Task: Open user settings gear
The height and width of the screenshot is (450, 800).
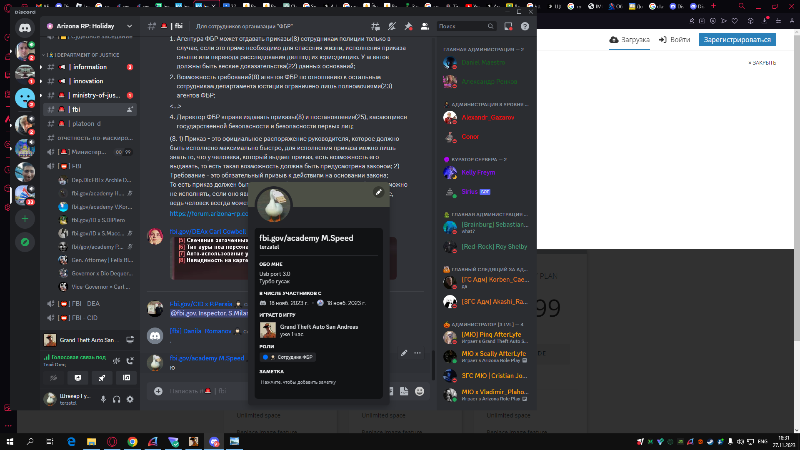Action: (130, 399)
